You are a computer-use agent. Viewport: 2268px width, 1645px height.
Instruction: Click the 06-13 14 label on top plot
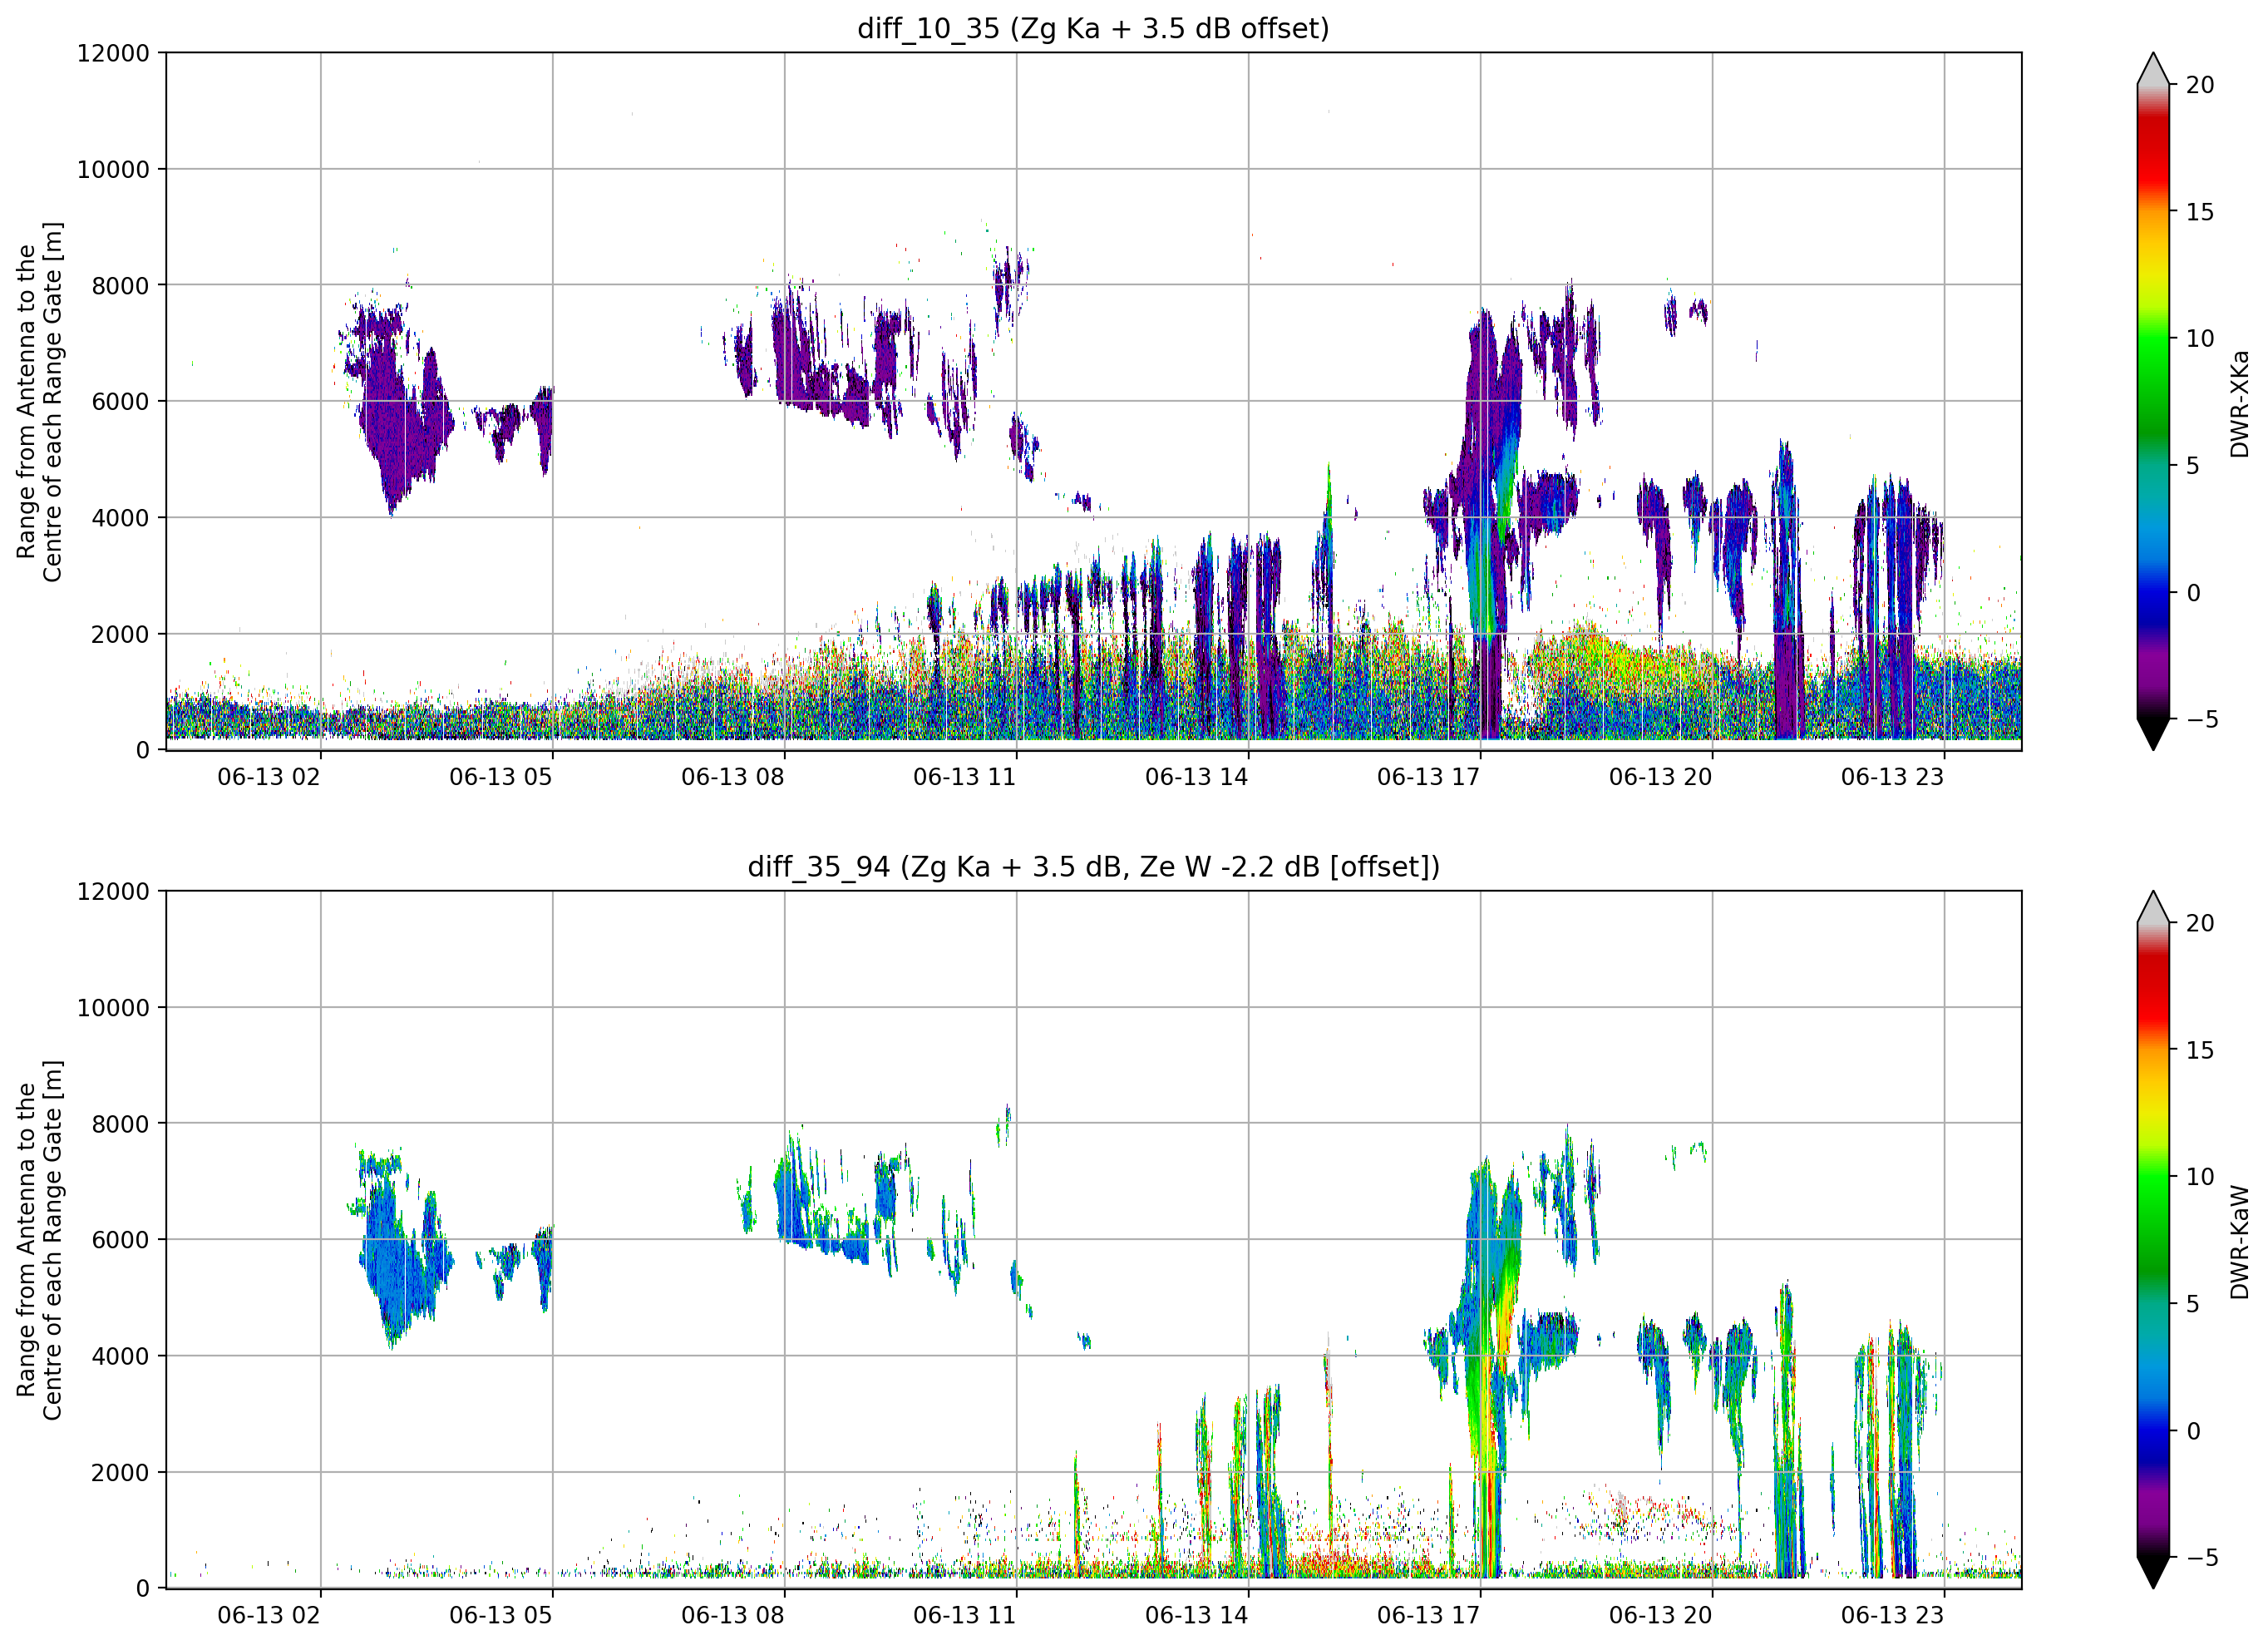tap(1197, 778)
